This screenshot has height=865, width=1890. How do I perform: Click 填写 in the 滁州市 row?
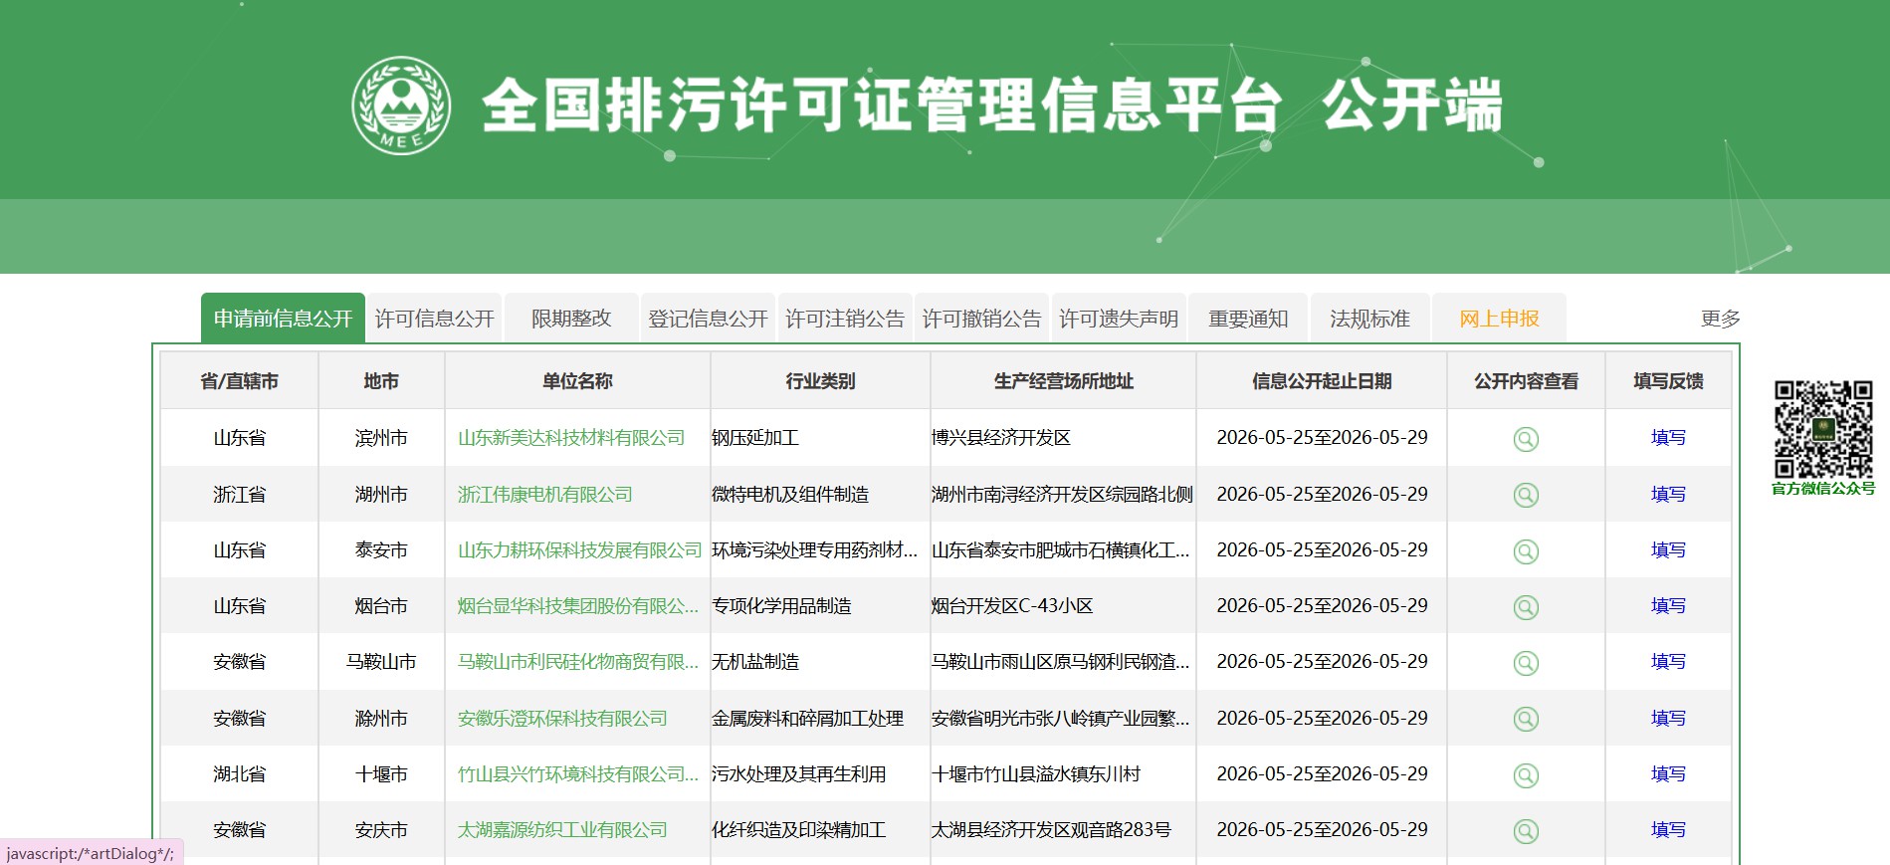click(1668, 719)
